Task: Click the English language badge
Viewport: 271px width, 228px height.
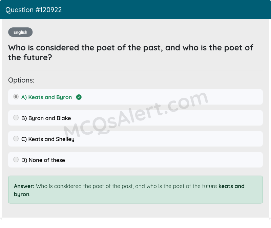Action: (x=20, y=32)
